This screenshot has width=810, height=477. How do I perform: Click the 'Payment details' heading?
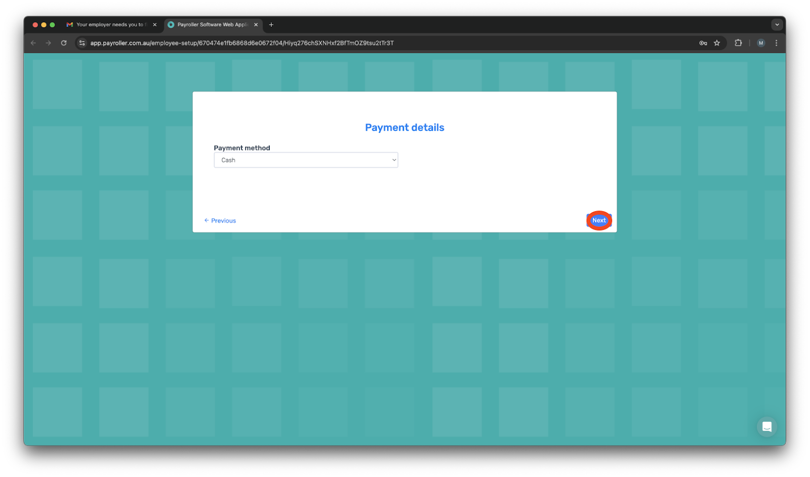coord(404,128)
